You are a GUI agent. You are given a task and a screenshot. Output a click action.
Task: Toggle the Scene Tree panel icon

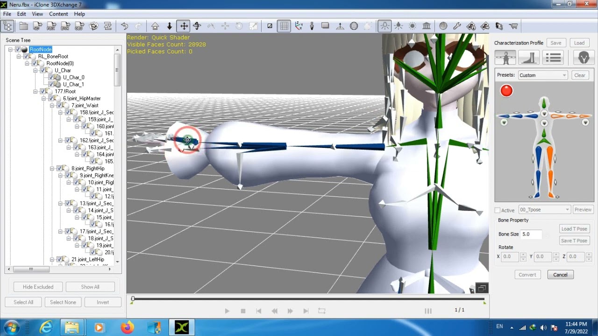(8, 26)
